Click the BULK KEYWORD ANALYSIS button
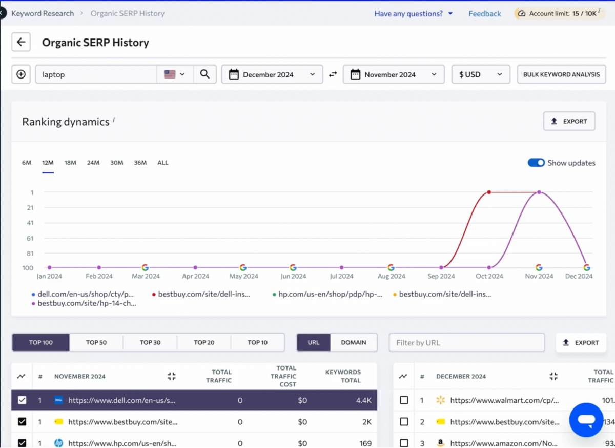This screenshot has height=448, width=615. (x=561, y=74)
